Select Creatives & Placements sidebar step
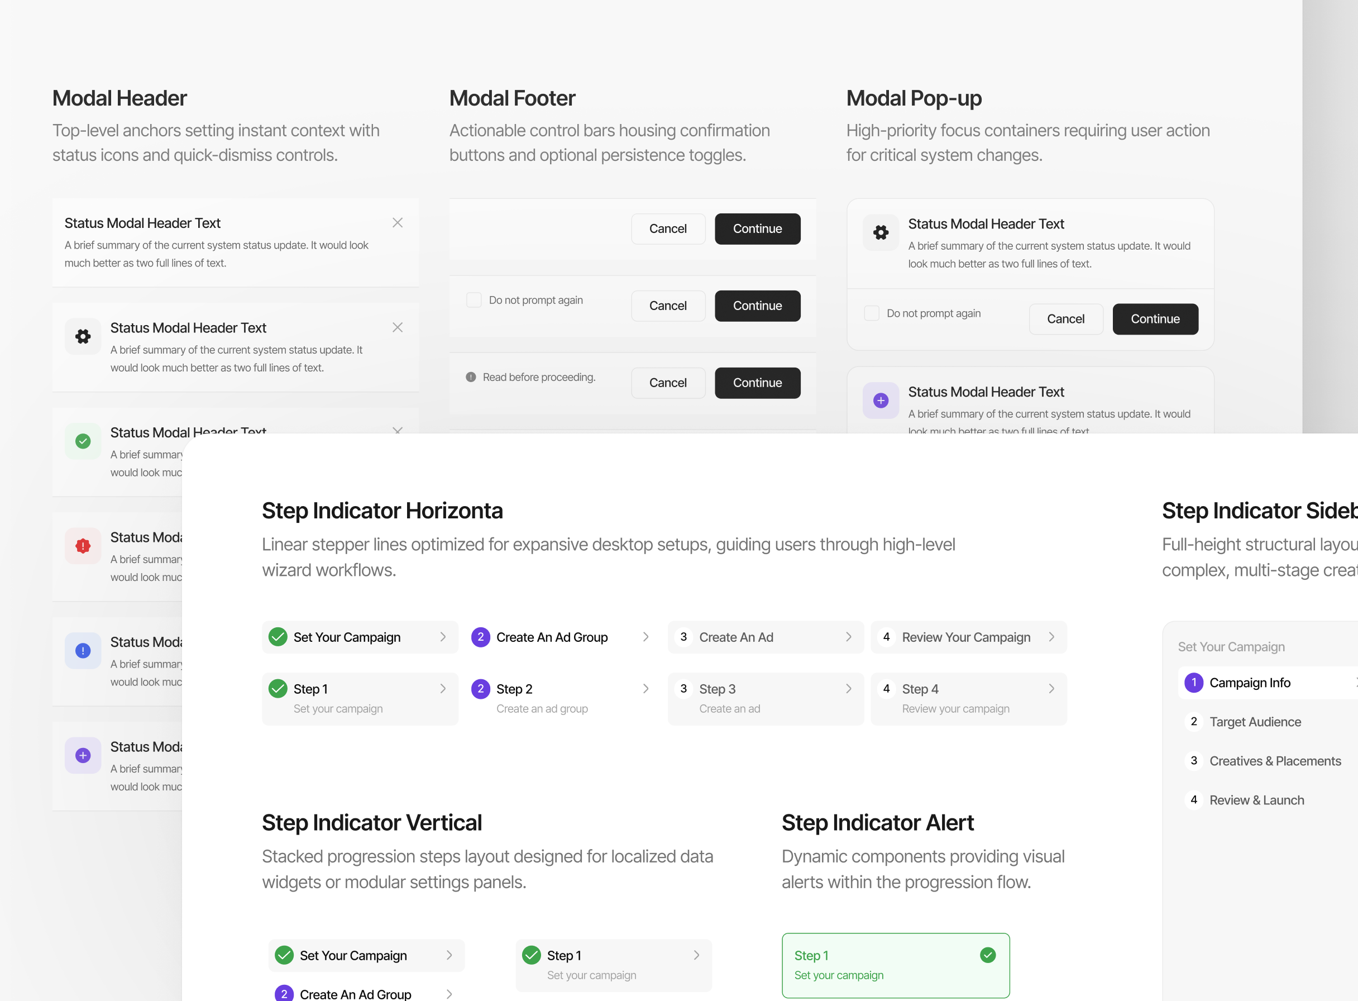This screenshot has height=1001, width=1358. click(1268, 761)
